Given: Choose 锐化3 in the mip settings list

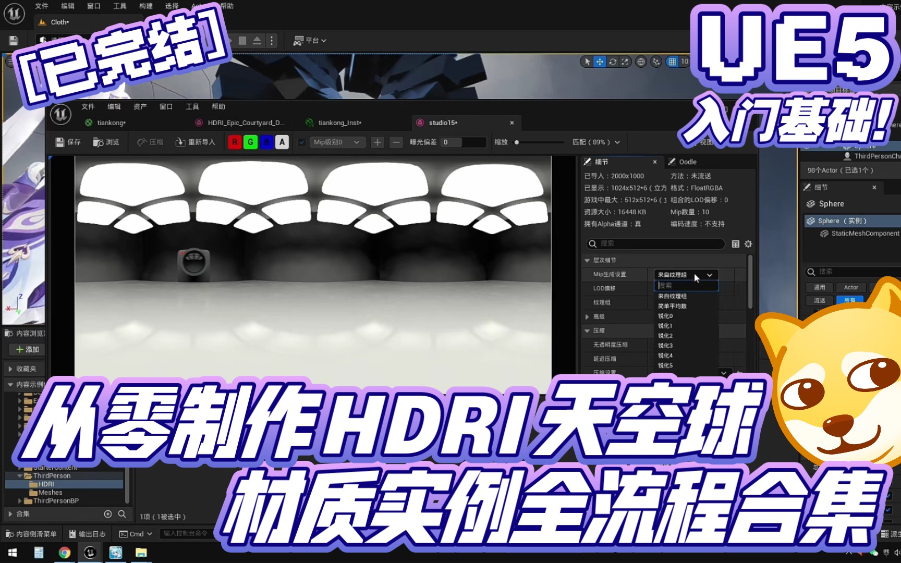Looking at the screenshot, I should [x=665, y=346].
